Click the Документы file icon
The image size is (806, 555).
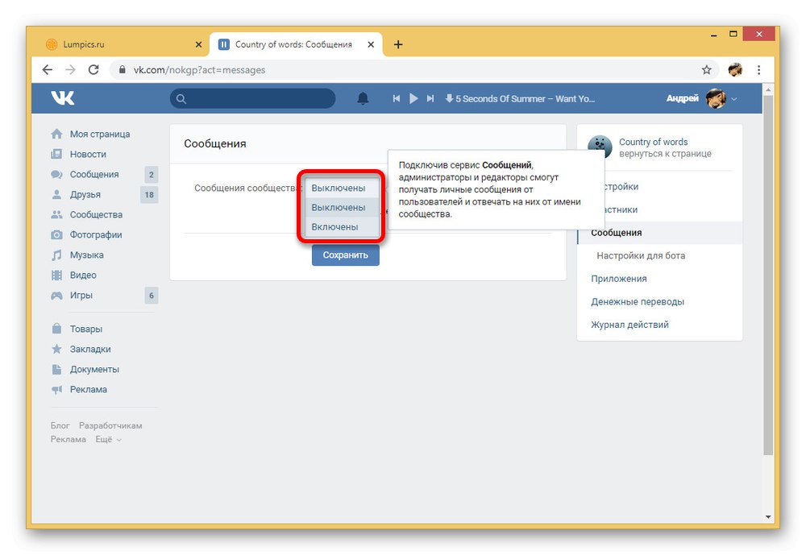pos(56,369)
